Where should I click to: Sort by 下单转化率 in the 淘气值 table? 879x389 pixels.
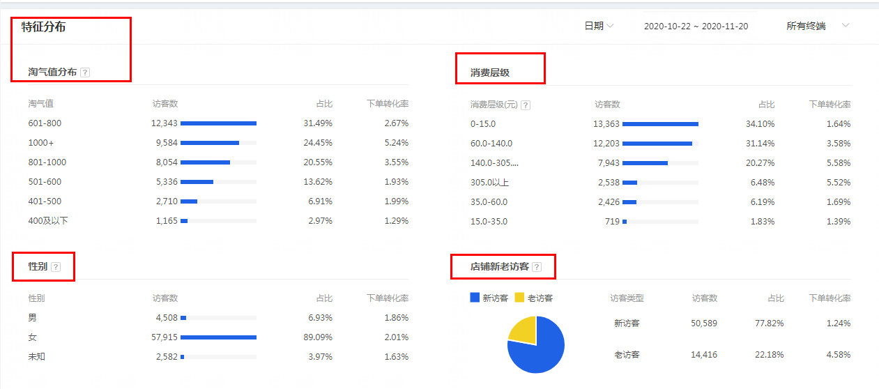tap(388, 104)
